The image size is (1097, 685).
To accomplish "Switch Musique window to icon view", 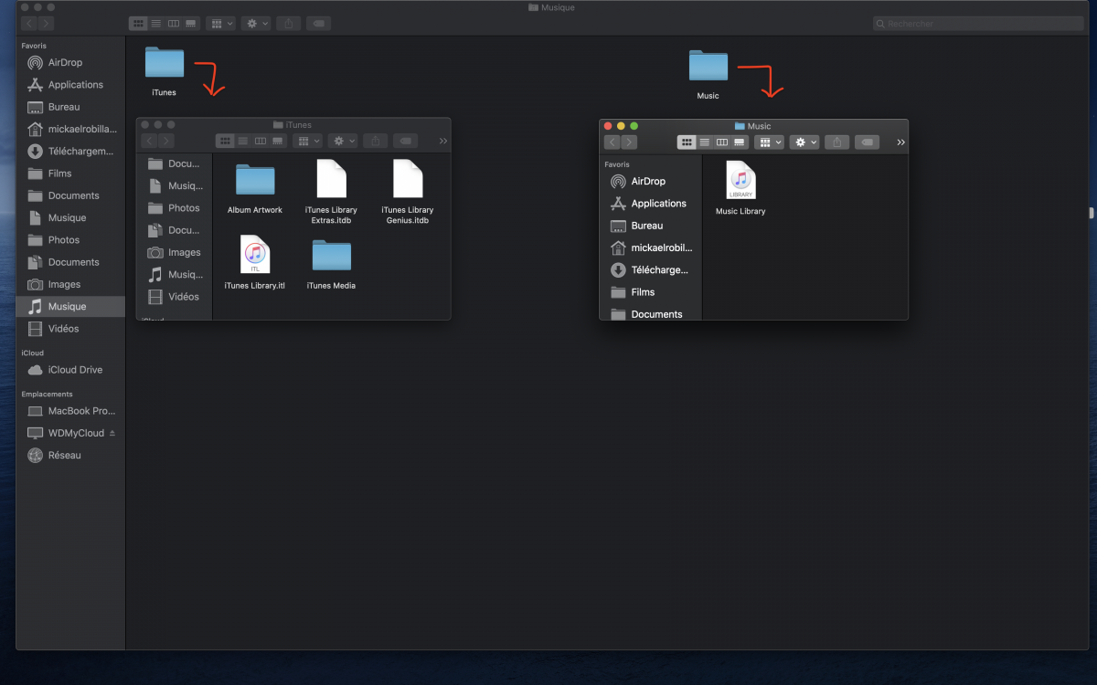I will (138, 23).
